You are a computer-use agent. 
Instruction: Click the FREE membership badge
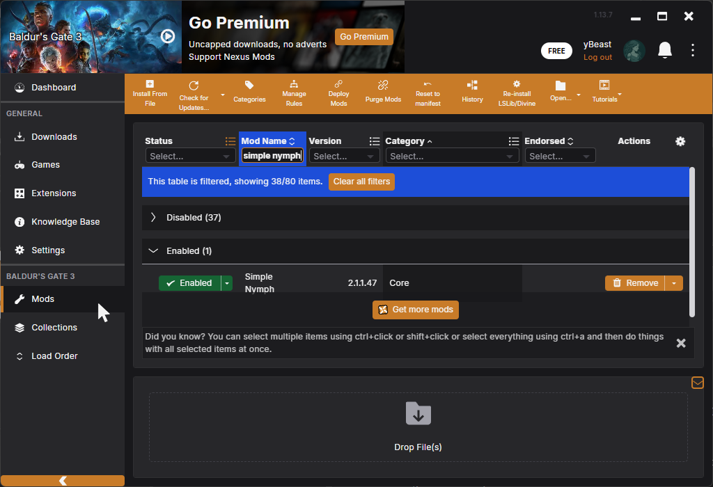[556, 51]
